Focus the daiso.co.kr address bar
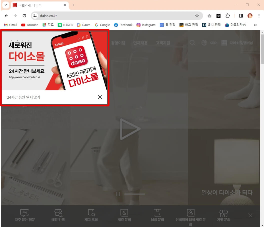The image size is (264, 227). pos(116,16)
